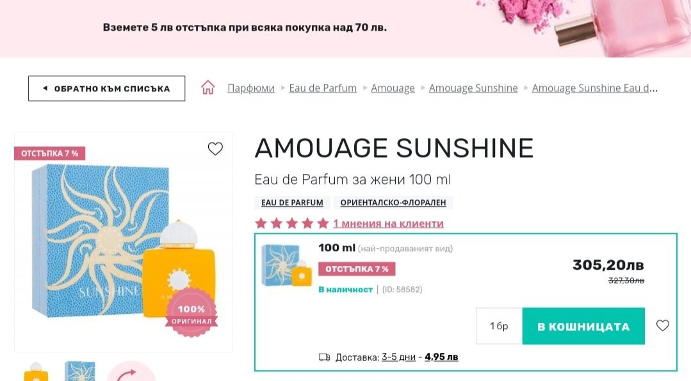This screenshot has width=691, height=381.
Task: Select the EAU DE PARFUM tag
Action: pyautogui.click(x=293, y=203)
